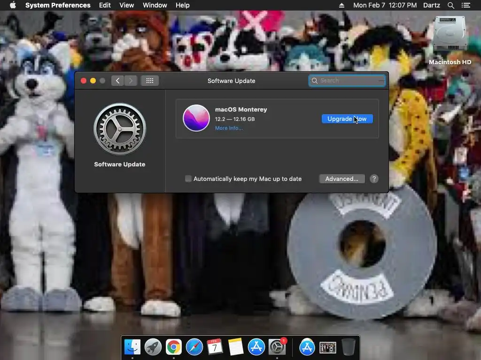Open the Applications folder in Dock

307,347
